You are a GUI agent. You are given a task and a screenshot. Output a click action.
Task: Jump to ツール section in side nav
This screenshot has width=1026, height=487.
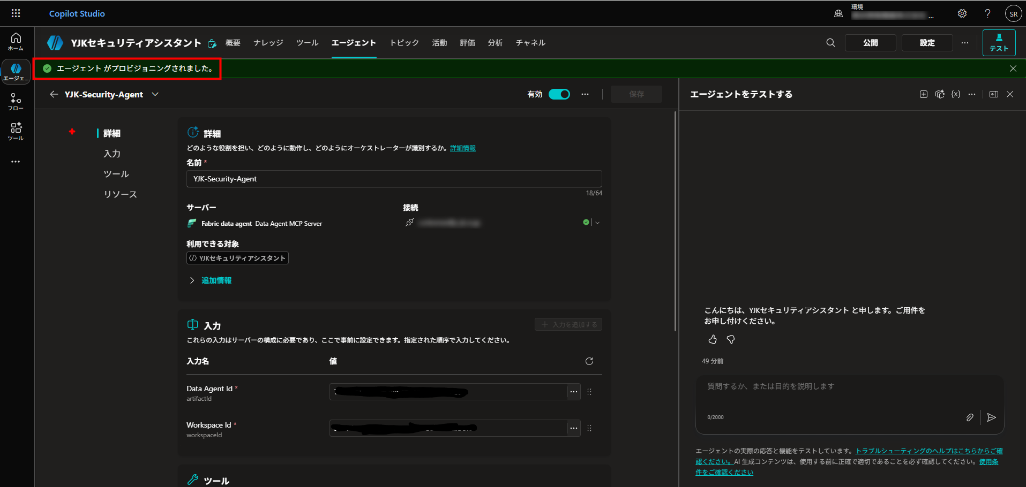tap(116, 174)
